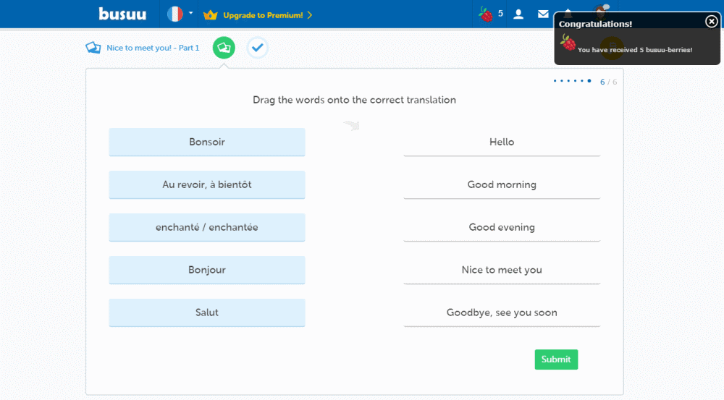Click the Nice to meet you lesson icon
This screenshot has height=400, width=724.
click(93, 48)
